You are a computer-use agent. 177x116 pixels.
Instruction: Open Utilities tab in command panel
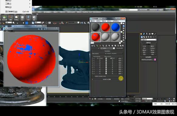point(155,34)
